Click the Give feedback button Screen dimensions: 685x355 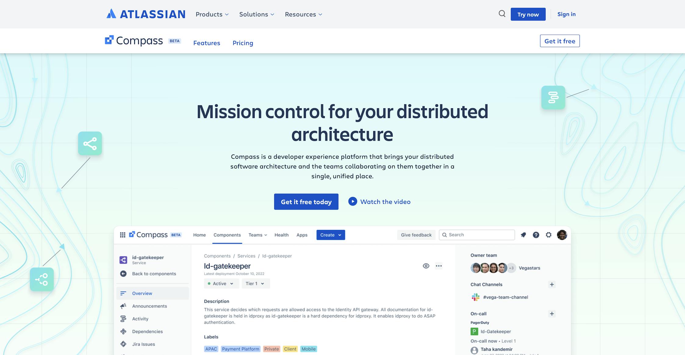pos(416,235)
